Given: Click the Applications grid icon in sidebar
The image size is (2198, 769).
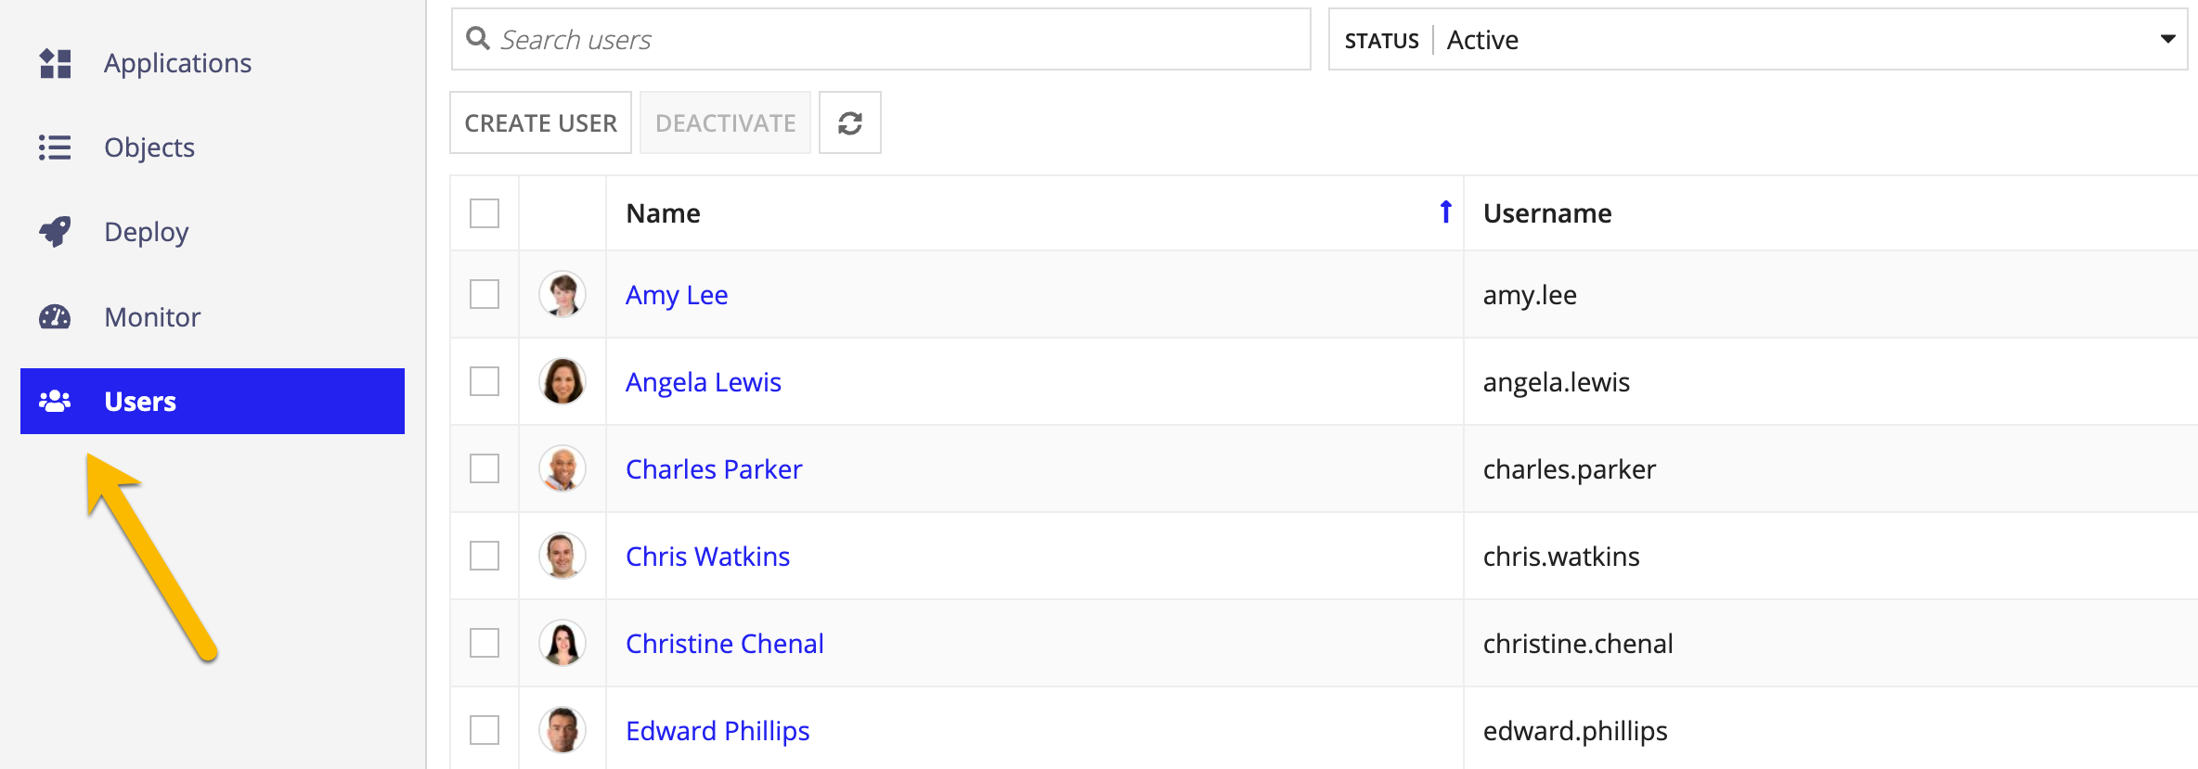Looking at the screenshot, I should pos(55,63).
